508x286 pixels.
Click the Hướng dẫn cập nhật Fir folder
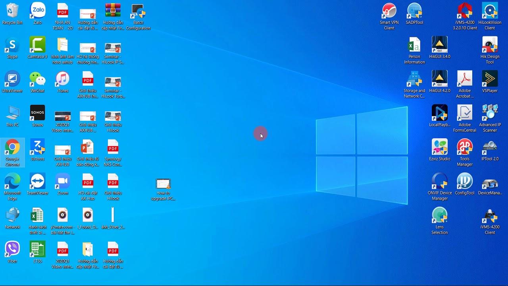[88, 256]
